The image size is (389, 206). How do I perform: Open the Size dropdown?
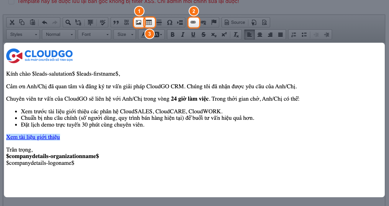(x=124, y=34)
